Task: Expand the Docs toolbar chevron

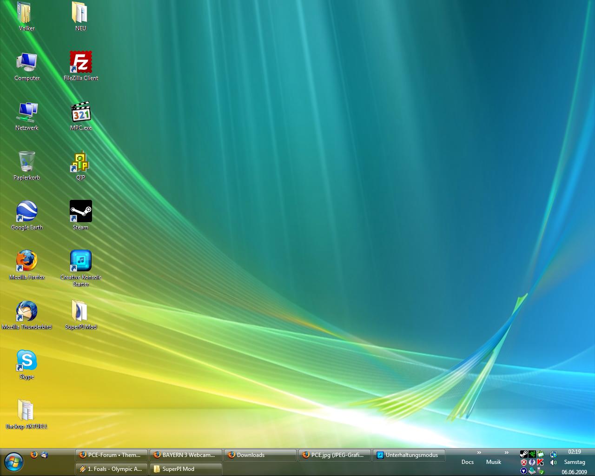Action: [x=479, y=453]
